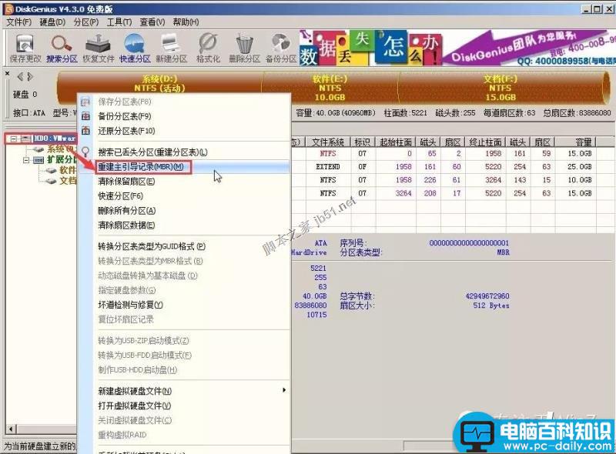Select the 扩展分区 tree item
616x454 pixels.
point(55,159)
